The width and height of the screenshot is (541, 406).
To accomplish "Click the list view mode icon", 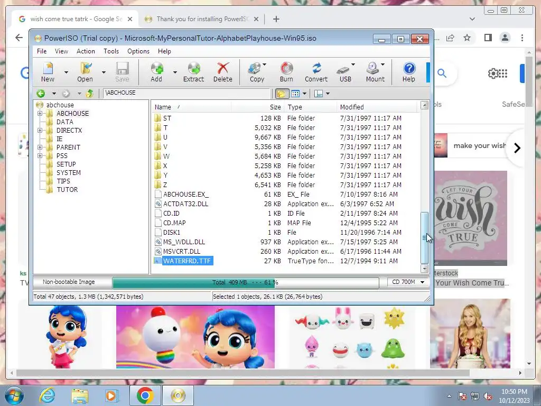I will pos(295,94).
